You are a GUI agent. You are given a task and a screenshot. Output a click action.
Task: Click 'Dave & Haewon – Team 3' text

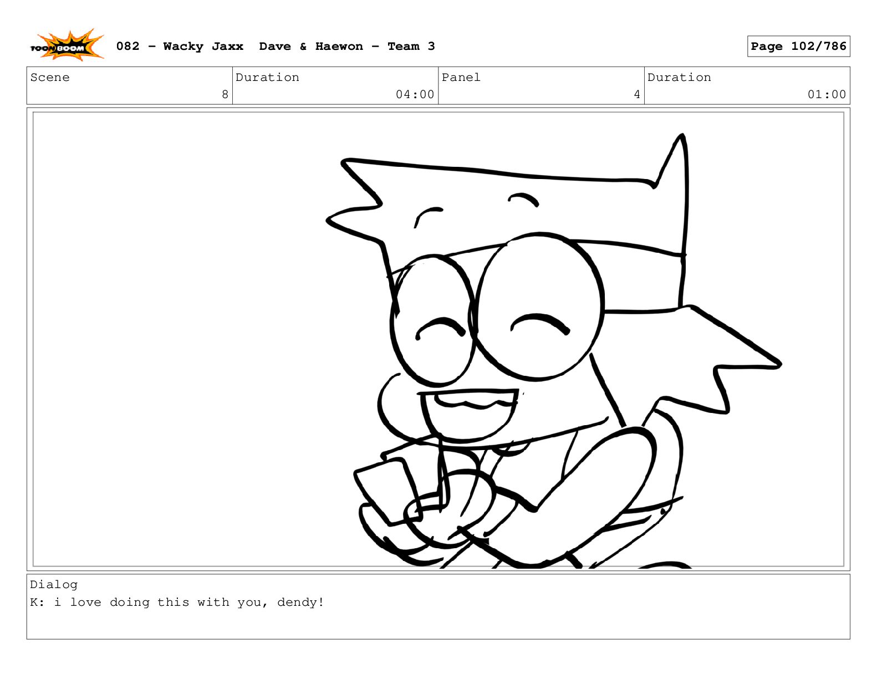[x=347, y=47]
